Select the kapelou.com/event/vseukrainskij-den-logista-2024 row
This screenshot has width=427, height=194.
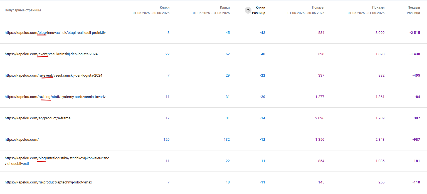click(x=213, y=54)
